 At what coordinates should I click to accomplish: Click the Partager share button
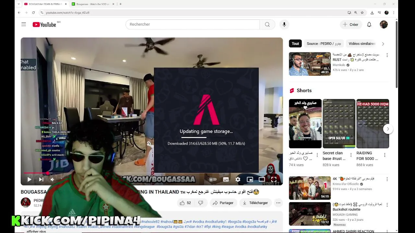223,203
